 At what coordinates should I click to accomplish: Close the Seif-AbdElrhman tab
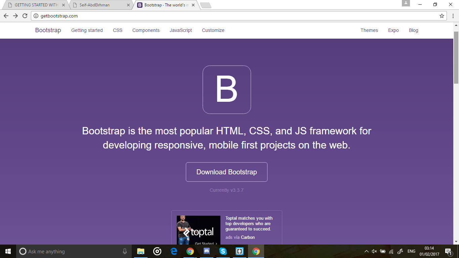click(x=128, y=5)
